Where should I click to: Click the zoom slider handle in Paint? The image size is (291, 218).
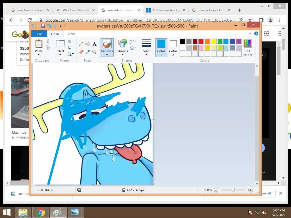[x=233, y=190]
